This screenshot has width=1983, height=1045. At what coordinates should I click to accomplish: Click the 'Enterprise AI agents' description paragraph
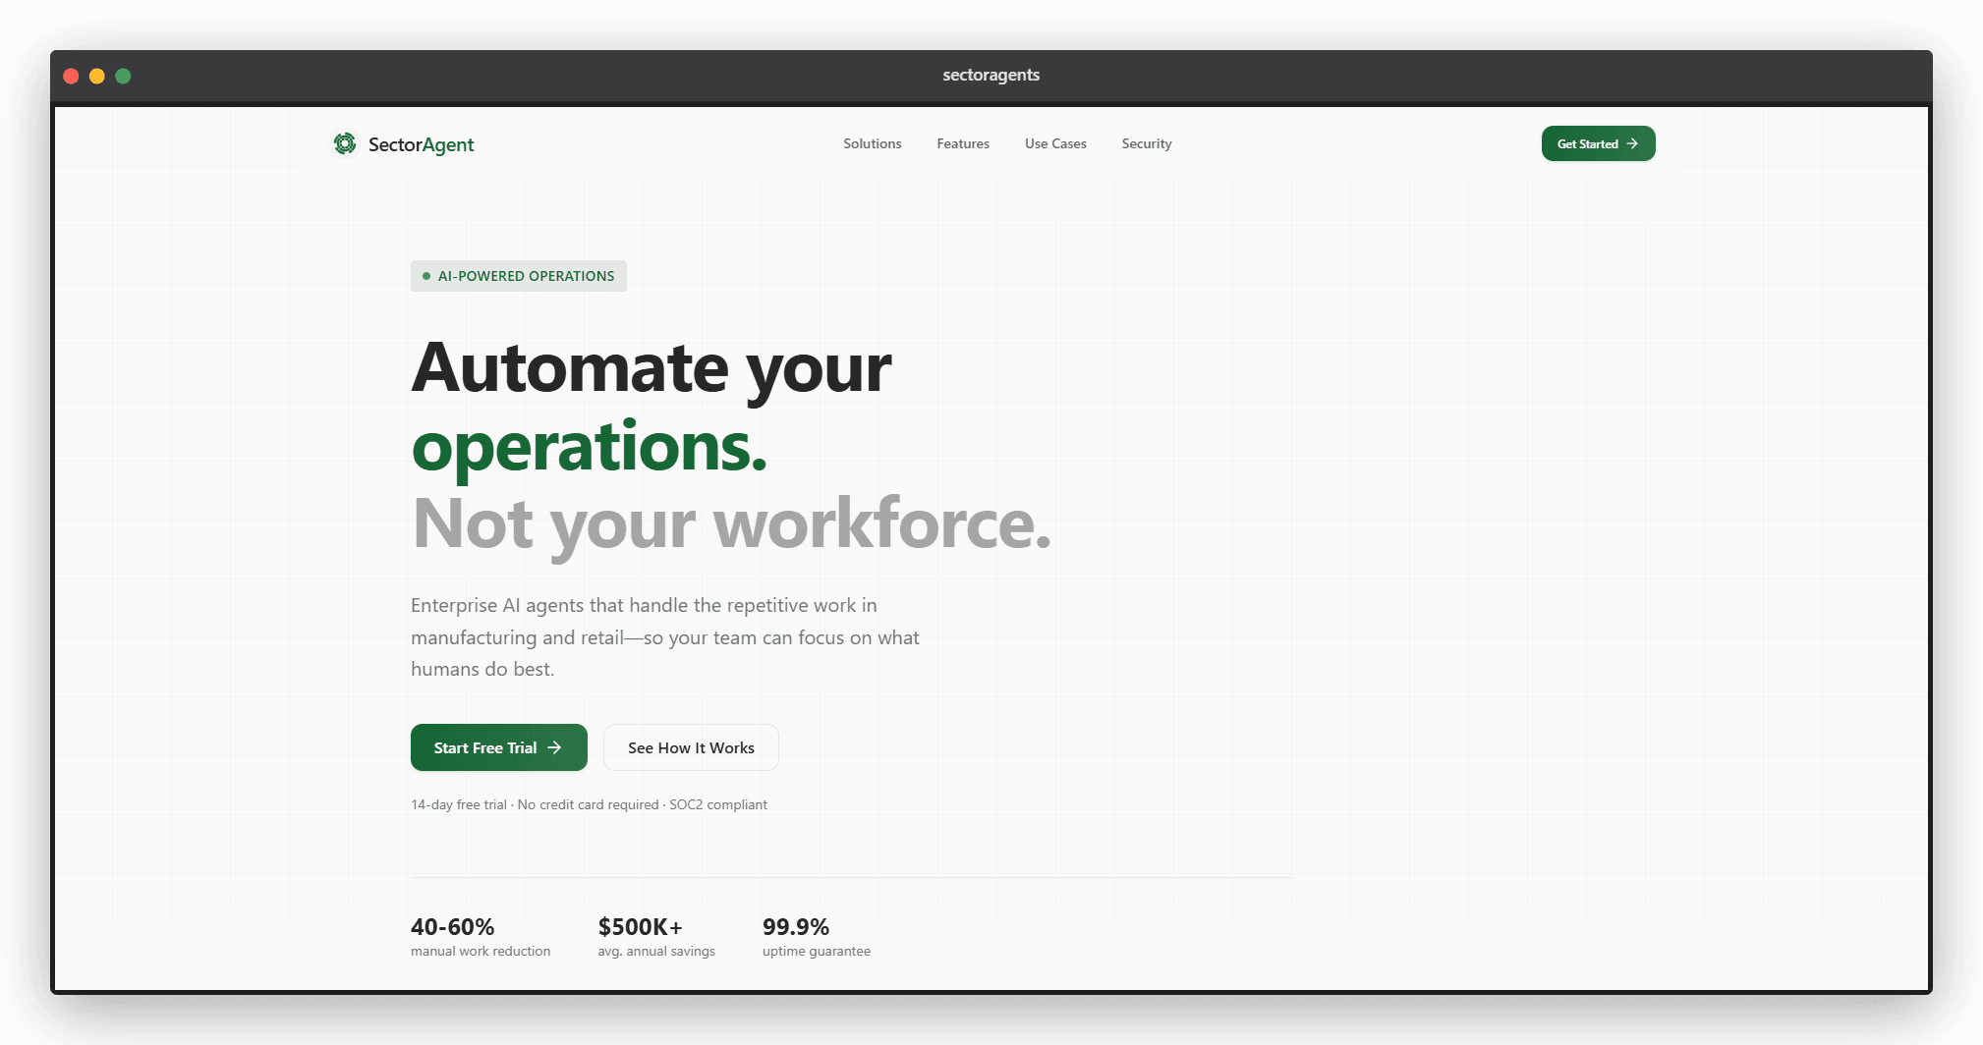coord(665,637)
